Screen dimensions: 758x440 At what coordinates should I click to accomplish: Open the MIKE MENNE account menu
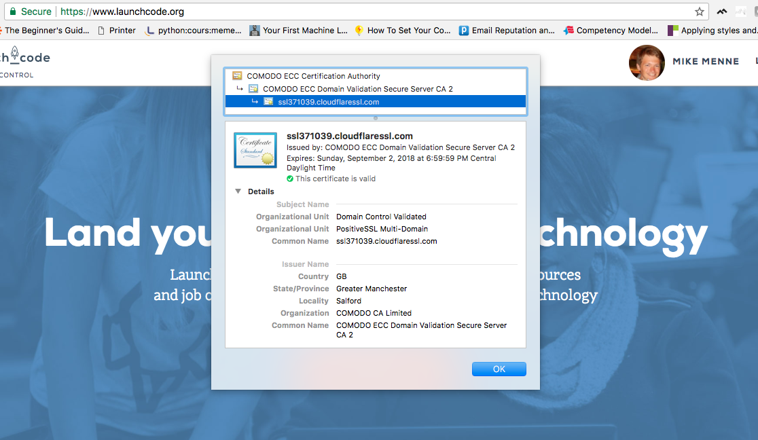pyautogui.click(x=706, y=61)
